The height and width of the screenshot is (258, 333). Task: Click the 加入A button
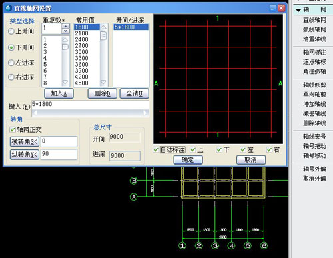point(59,93)
